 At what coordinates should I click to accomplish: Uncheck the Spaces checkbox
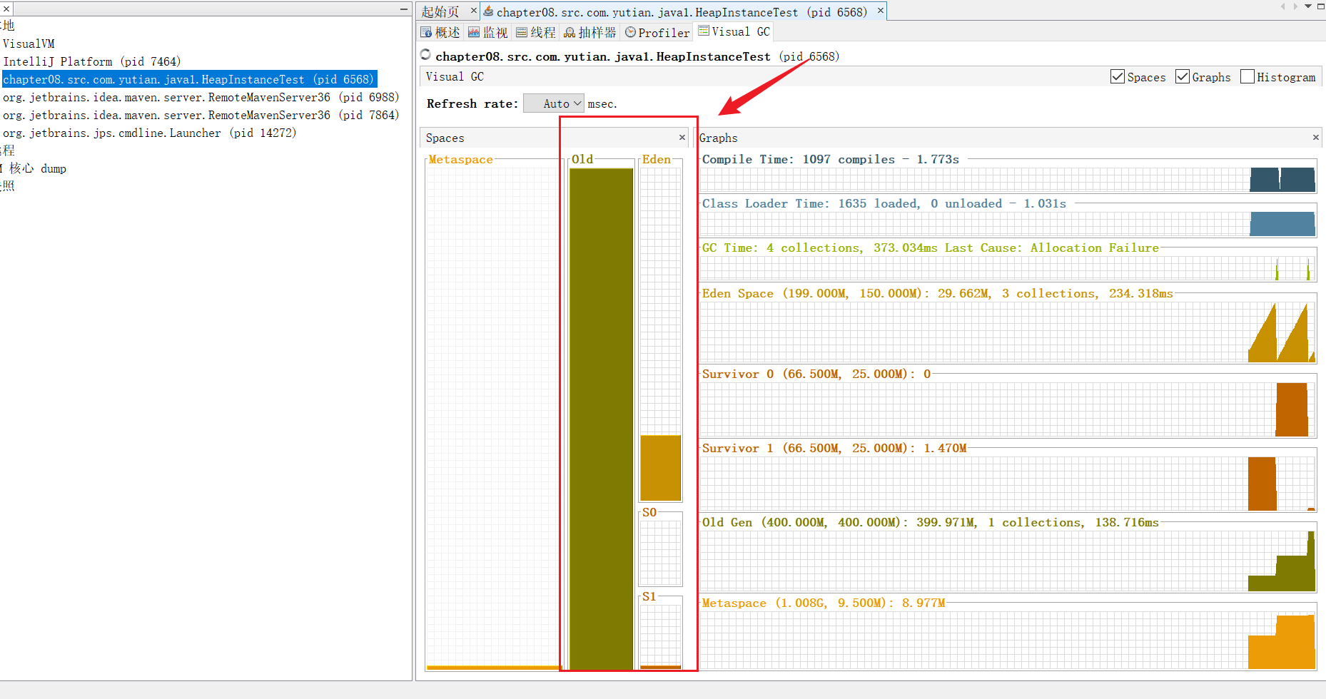(1118, 77)
